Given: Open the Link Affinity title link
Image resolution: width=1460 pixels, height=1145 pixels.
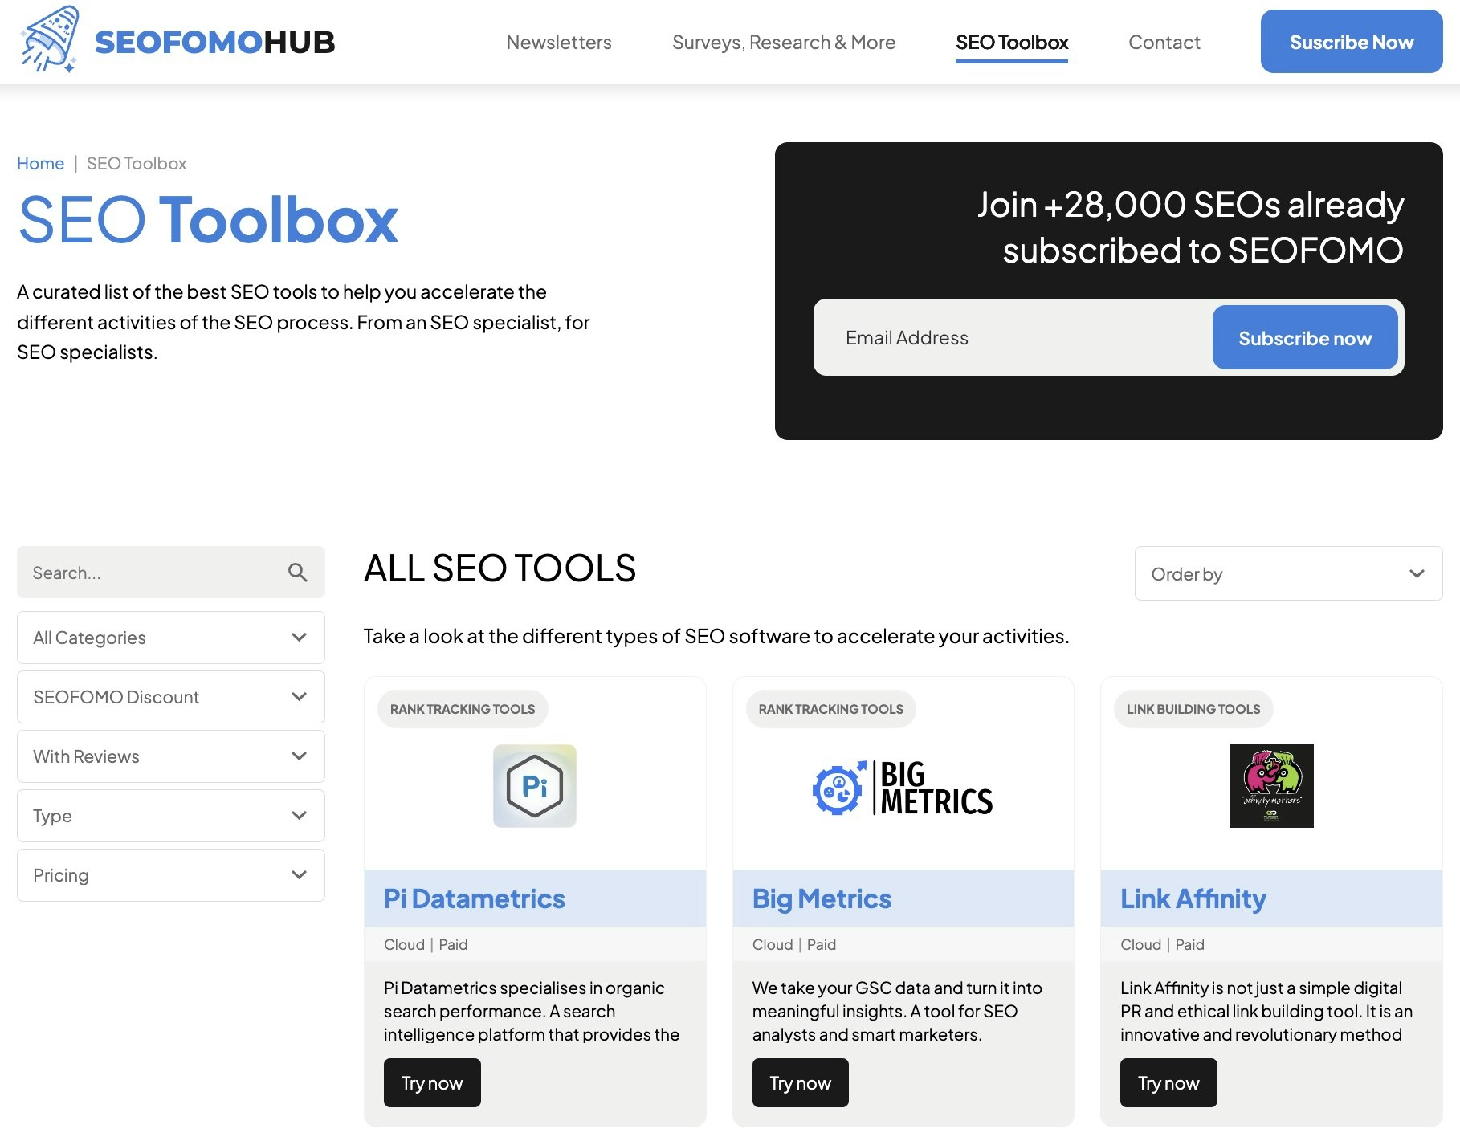Looking at the screenshot, I should [1193, 898].
